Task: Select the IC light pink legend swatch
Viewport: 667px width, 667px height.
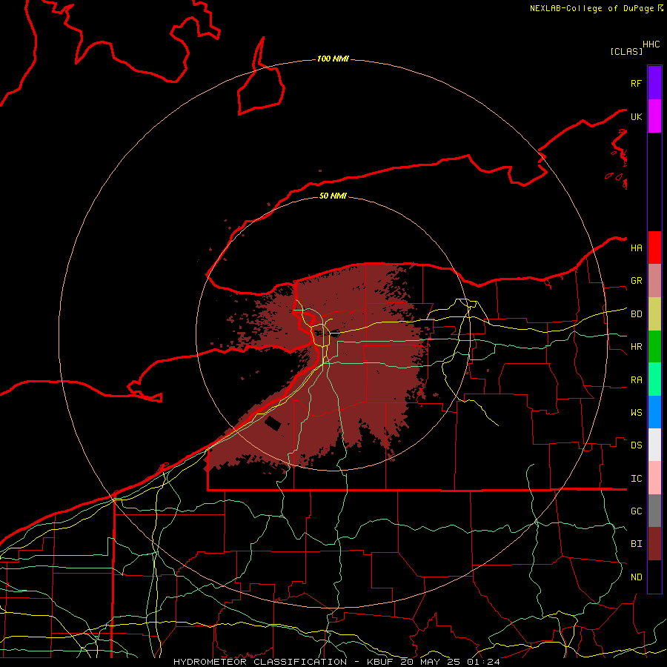Action: (x=654, y=478)
